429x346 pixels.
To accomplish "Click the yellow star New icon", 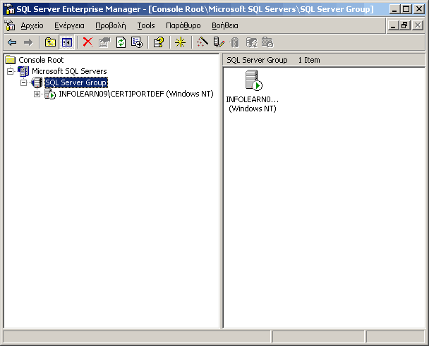I will (181, 42).
